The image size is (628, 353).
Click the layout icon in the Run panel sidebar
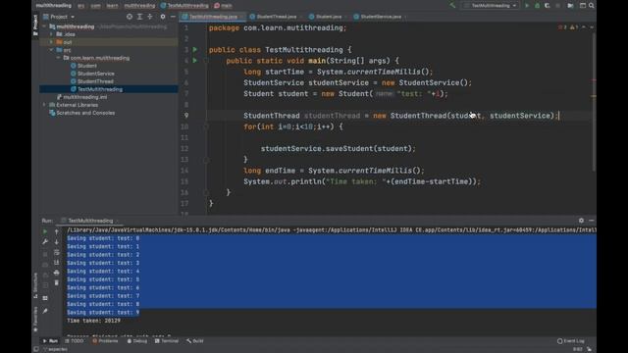pyautogui.click(x=45, y=298)
